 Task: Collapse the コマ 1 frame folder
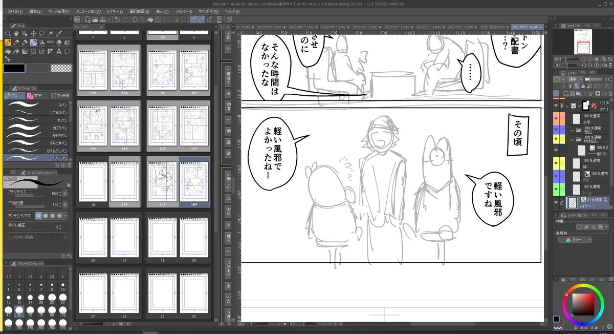(x=567, y=106)
